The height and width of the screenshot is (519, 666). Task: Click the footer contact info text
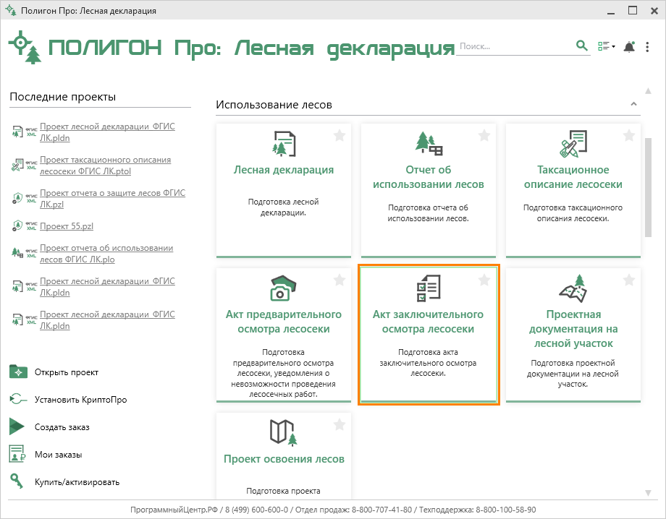coord(333,510)
